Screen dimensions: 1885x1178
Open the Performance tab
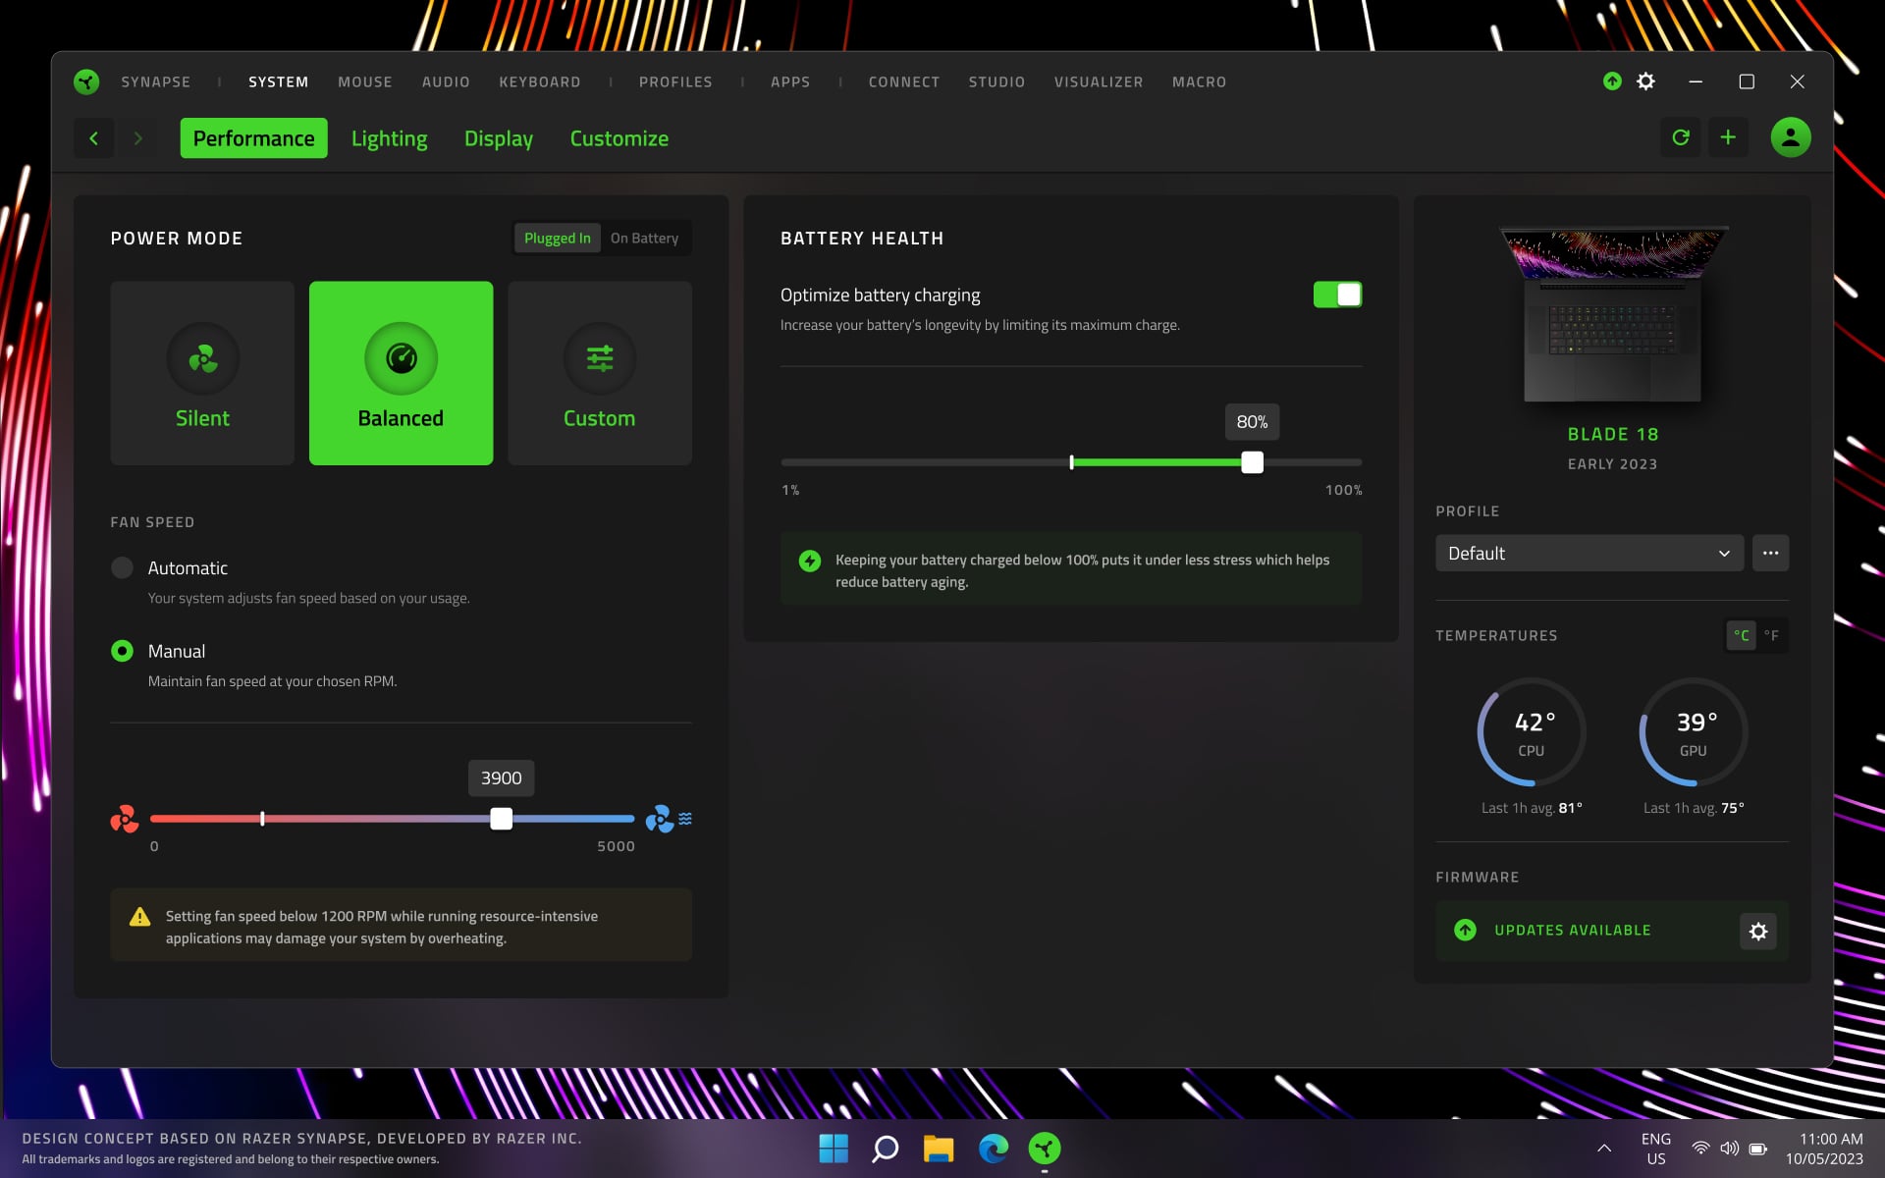[x=253, y=138]
